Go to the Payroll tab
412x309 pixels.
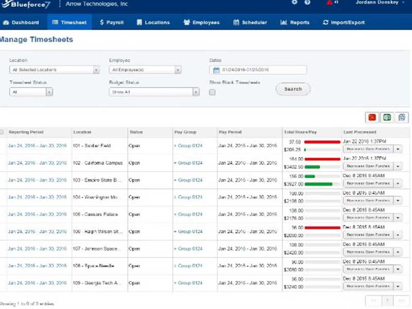pyautogui.click(x=113, y=23)
